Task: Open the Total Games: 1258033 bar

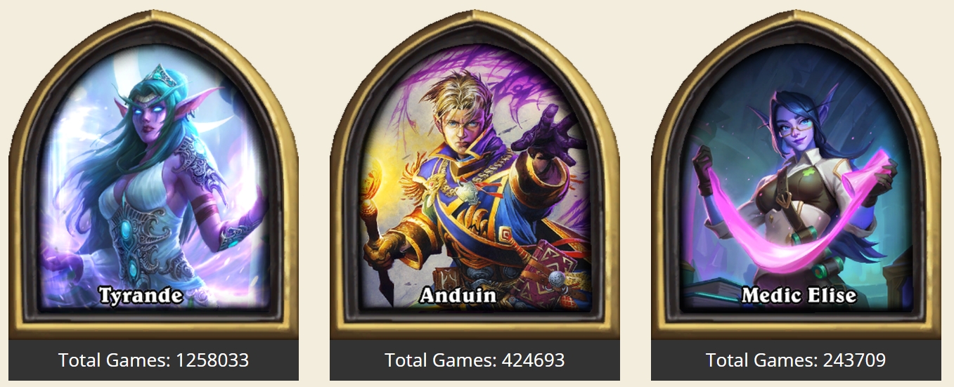Action: click(153, 360)
